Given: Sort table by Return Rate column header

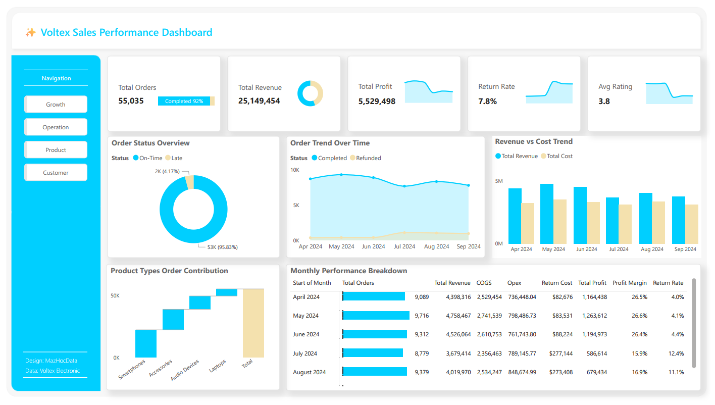Looking at the screenshot, I should 668,283.
